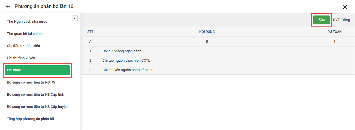This screenshot has width=355, height=130.
Task: Click the Chi tạo nguồn thực hiện CCTL row
Action: (x=126, y=61)
